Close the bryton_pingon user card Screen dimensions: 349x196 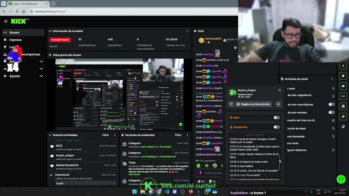click(280, 90)
